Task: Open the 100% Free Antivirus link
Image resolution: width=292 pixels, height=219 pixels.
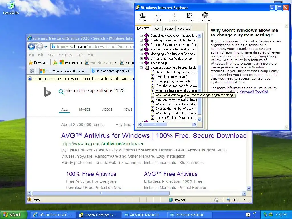Action: pyautogui.click(x=91, y=174)
